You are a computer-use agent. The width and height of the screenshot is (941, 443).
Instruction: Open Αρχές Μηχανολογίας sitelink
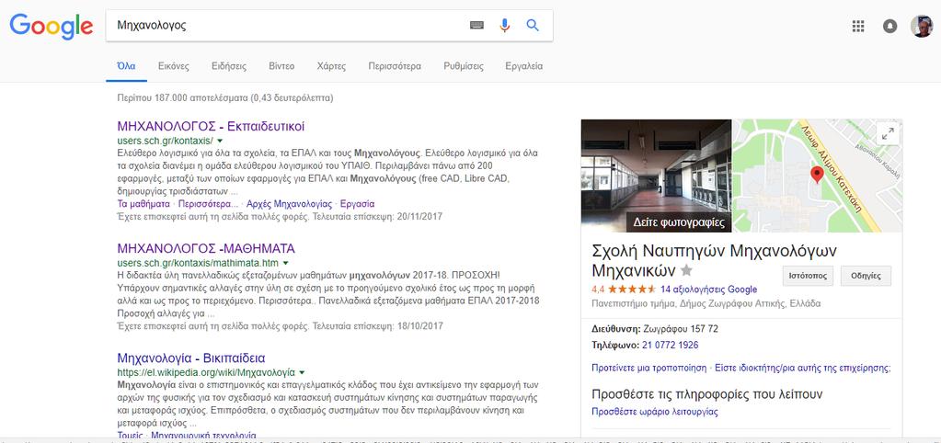(x=289, y=204)
